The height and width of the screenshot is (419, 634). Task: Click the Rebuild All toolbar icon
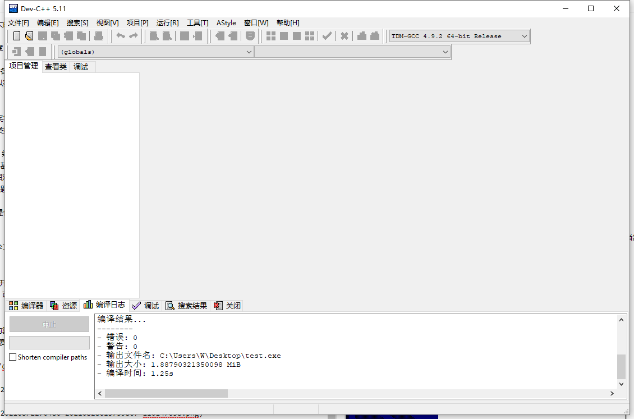coord(310,36)
